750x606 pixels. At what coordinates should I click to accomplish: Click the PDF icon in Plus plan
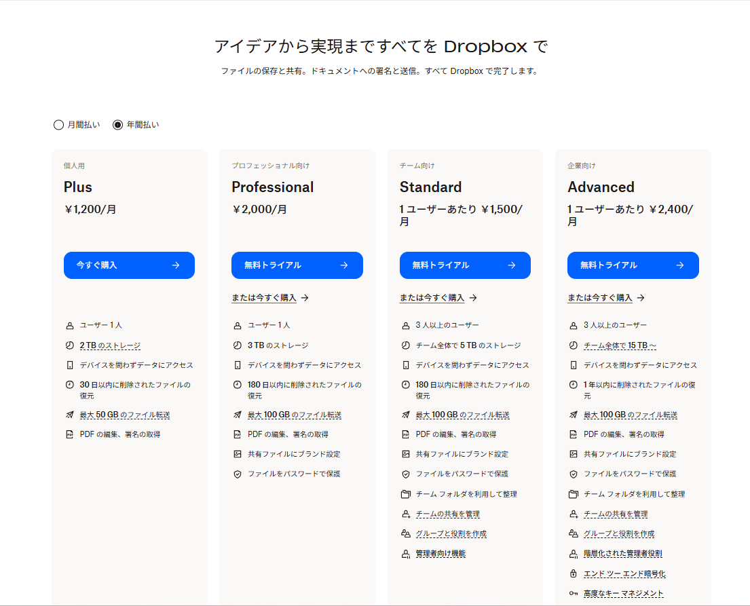click(x=70, y=434)
